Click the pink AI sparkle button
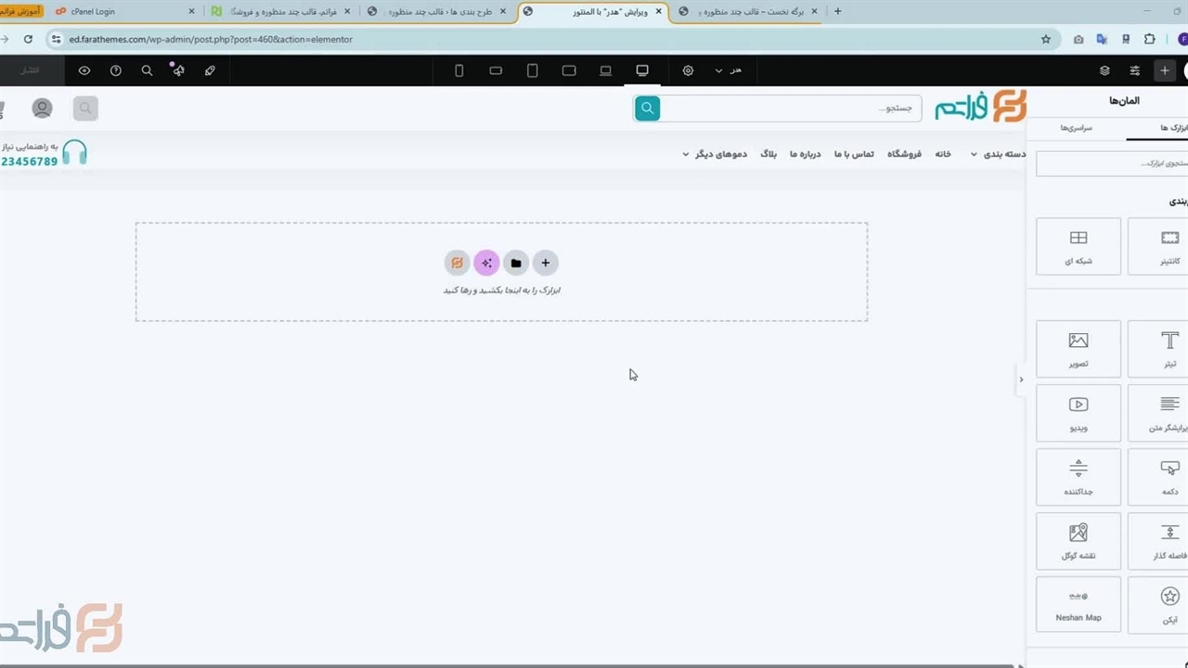1188x668 pixels. [x=486, y=263]
